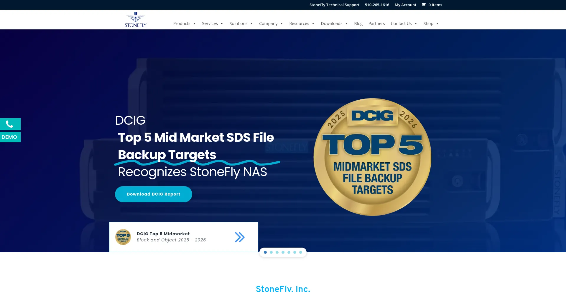Select the first carousel slide dot

click(265, 252)
